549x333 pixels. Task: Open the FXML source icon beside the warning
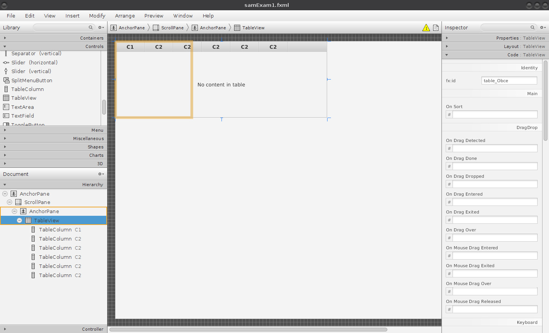435,27
